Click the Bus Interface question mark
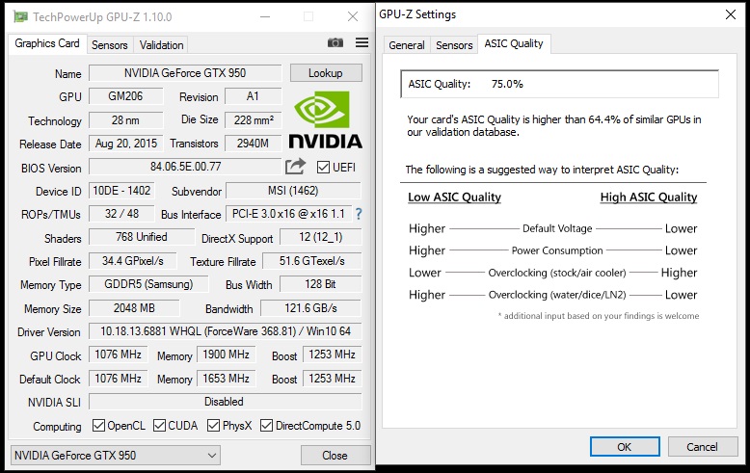The height and width of the screenshot is (473, 750). [x=359, y=214]
